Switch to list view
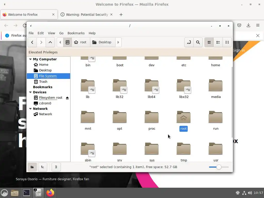This screenshot has width=264, height=198. point(218,42)
